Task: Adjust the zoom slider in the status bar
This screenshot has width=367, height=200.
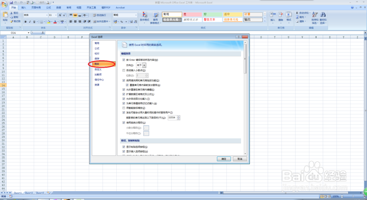Action: tap(353, 196)
